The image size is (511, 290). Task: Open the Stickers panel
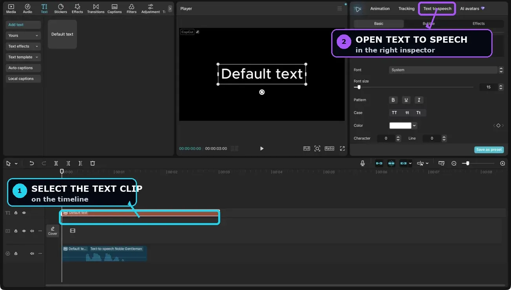click(60, 8)
